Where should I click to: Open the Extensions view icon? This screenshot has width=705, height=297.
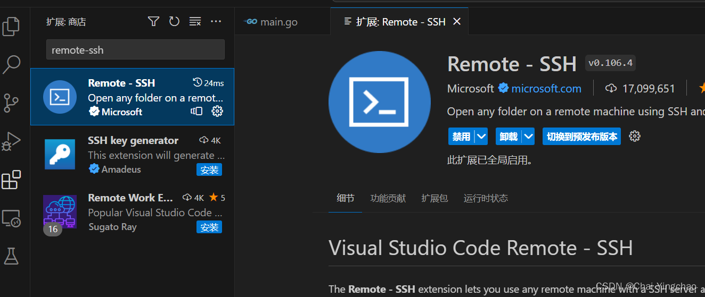11,180
